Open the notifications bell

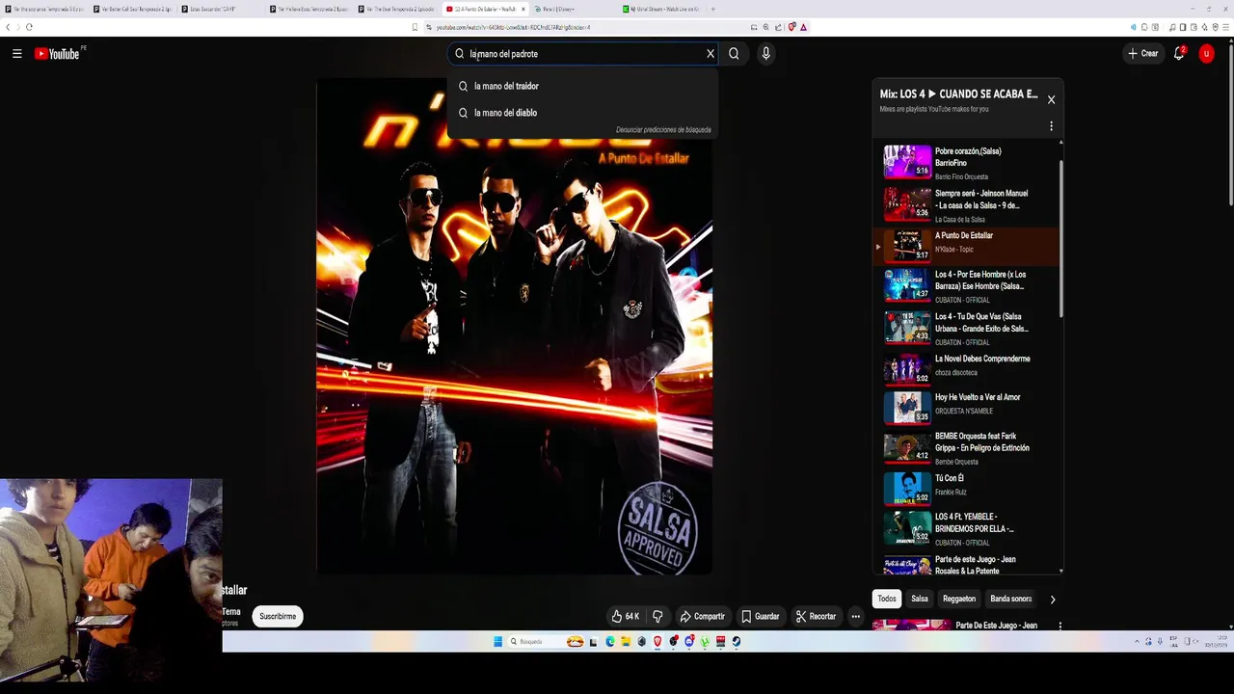pyautogui.click(x=1178, y=54)
